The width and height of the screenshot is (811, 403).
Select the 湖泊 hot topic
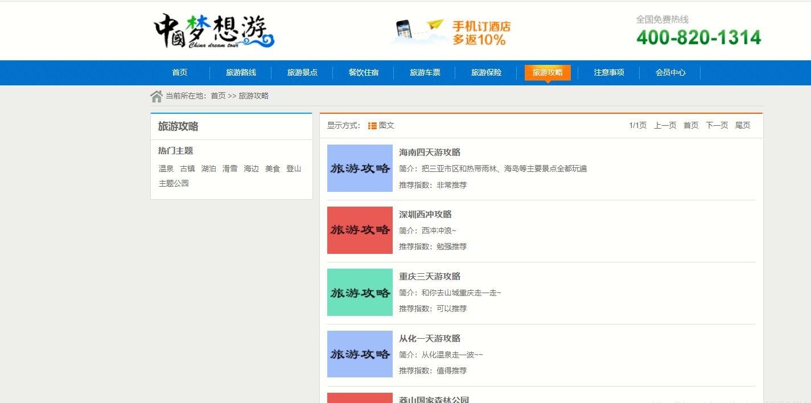pos(209,169)
